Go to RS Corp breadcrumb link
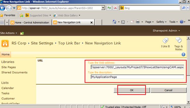 coord(19,43)
